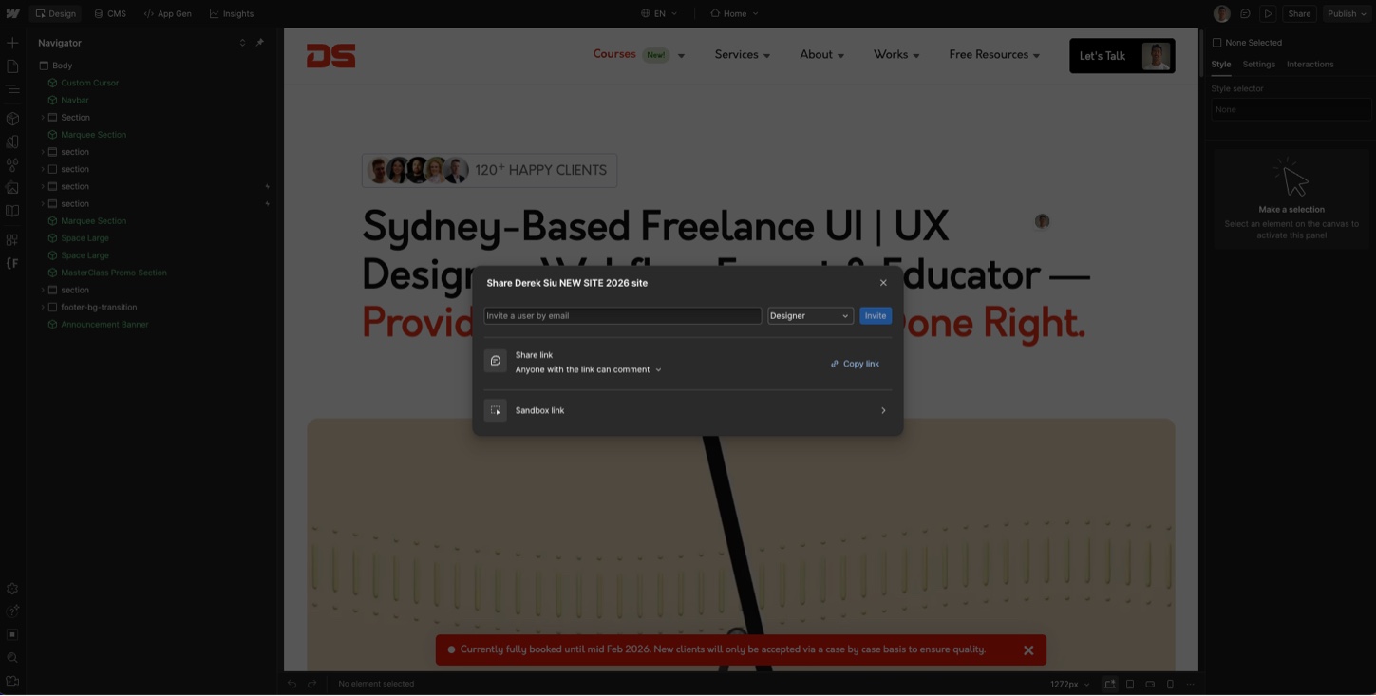
Task: Open the Home page dropdown
Action: coord(735,13)
